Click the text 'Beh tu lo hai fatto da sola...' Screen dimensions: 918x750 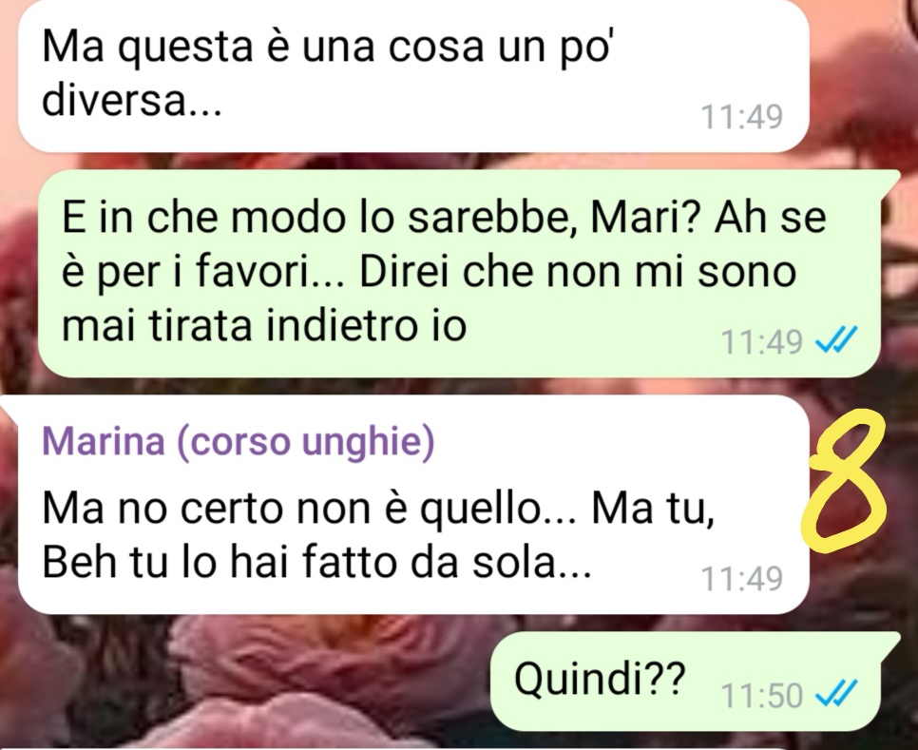click(316, 563)
